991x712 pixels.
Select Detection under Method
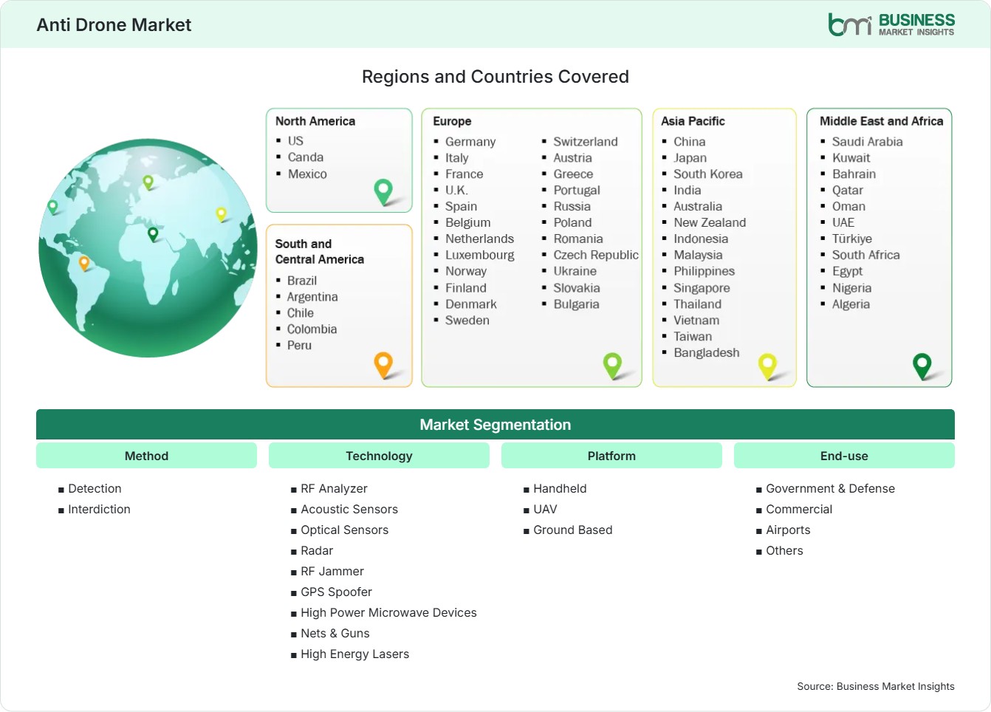coord(95,488)
